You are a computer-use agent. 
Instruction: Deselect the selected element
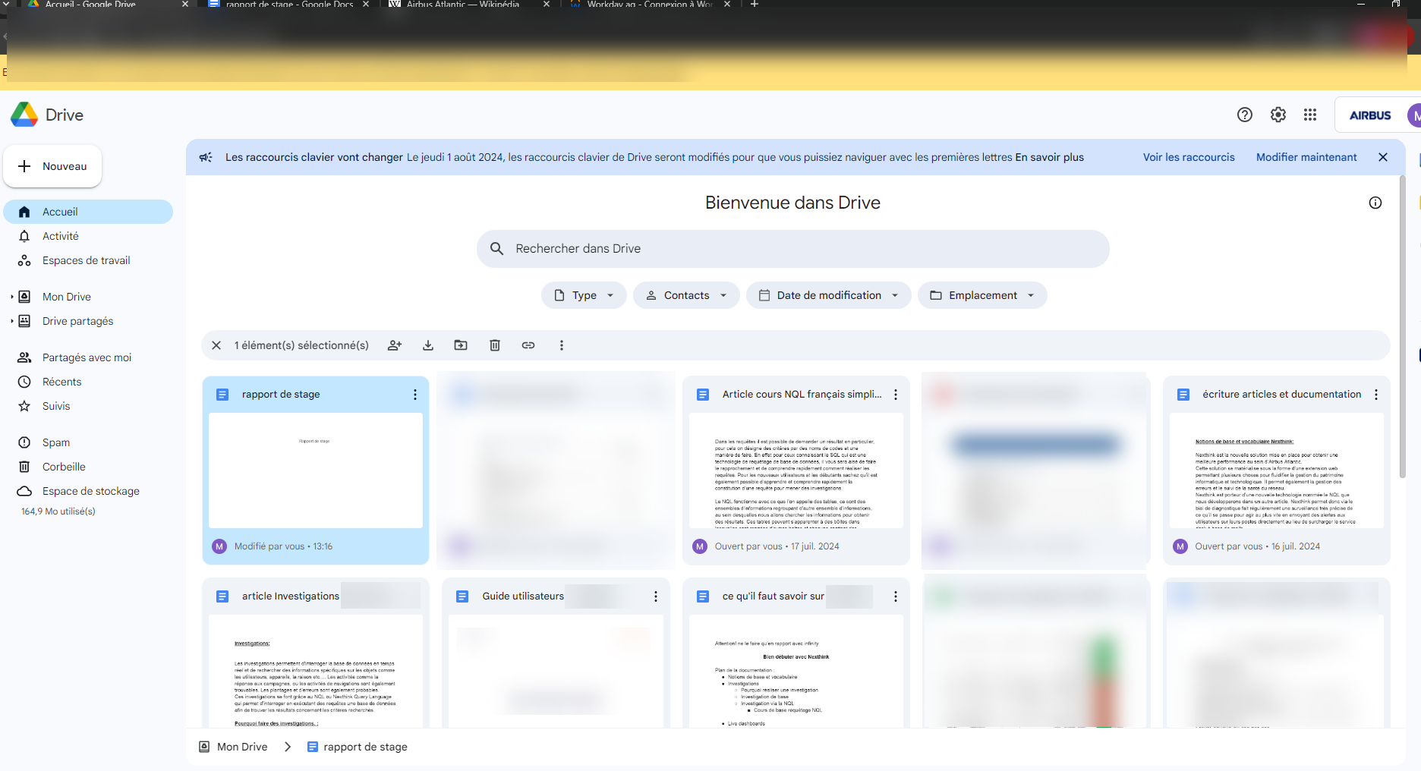tap(216, 345)
